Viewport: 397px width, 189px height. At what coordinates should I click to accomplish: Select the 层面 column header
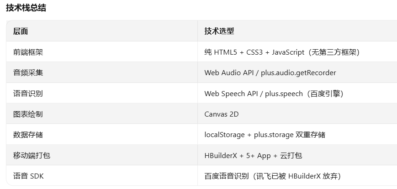pyautogui.click(x=21, y=31)
